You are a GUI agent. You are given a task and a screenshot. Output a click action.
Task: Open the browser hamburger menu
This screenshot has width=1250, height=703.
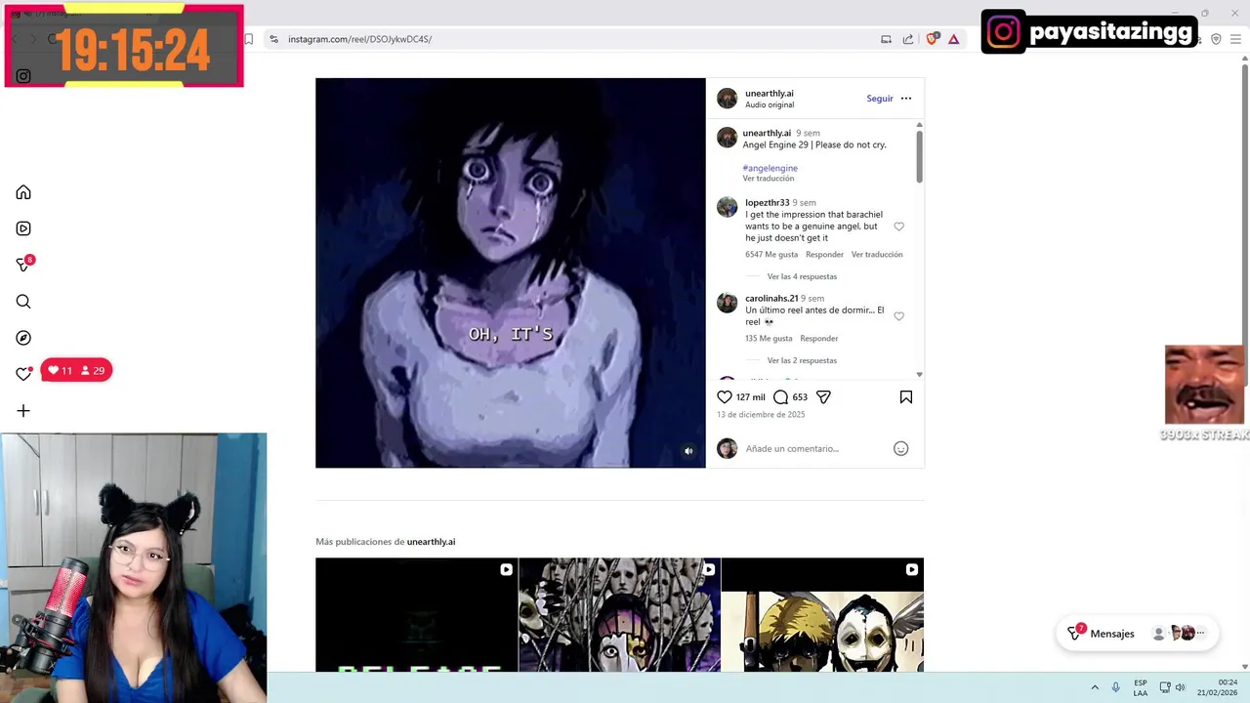pyautogui.click(x=1236, y=39)
